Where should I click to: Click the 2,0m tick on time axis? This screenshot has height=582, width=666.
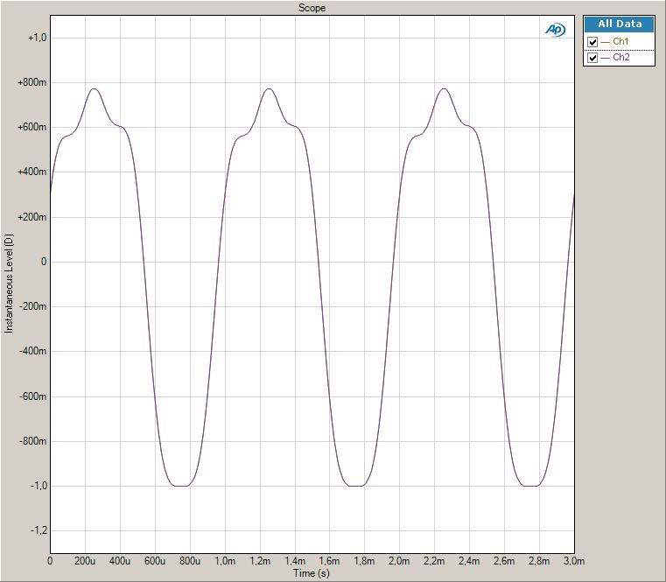399,561
